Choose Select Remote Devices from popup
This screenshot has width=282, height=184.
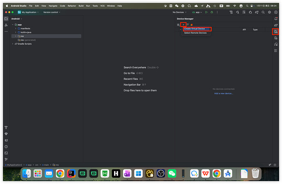[x=196, y=33]
